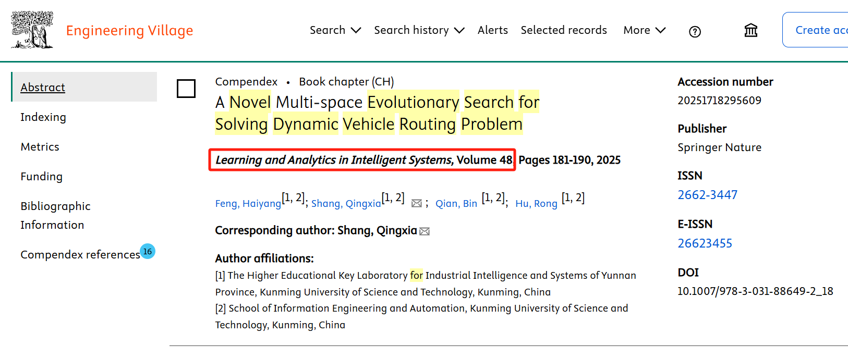Open the Alerts page

pos(492,30)
